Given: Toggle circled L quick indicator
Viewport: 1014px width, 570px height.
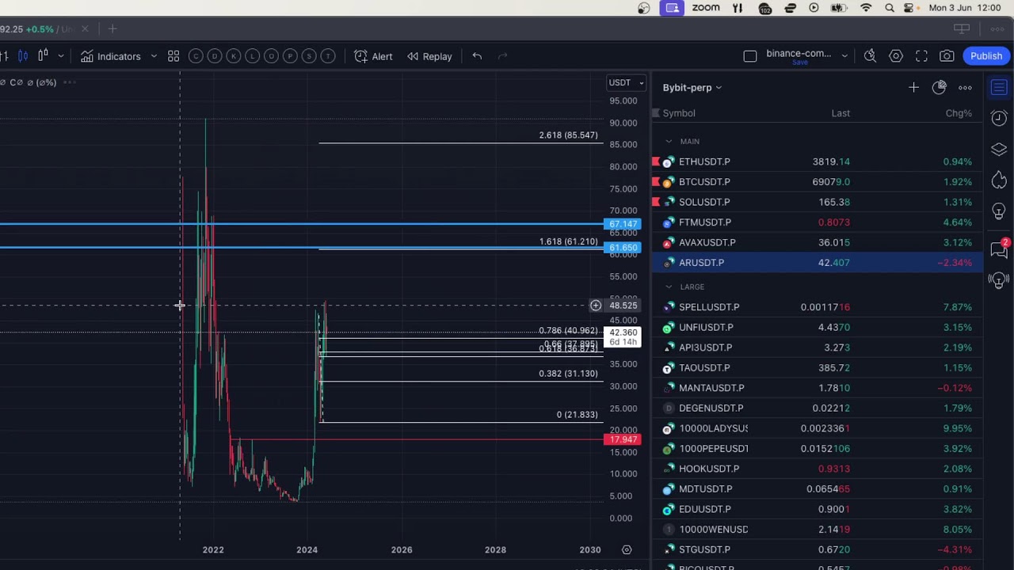Looking at the screenshot, I should click(x=252, y=56).
